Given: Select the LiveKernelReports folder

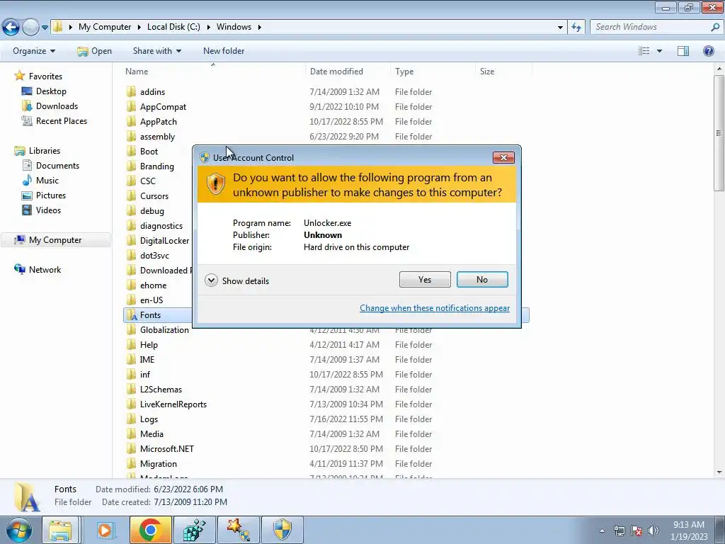Looking at the screenshot, I should [173, 404].
